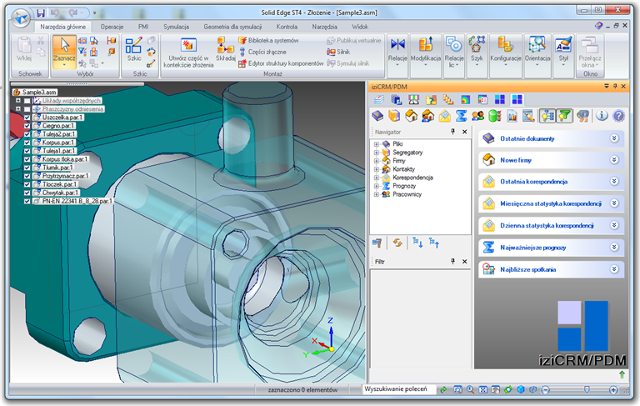The image size is (640, 406).
Task: Uncheck Uszczelka.par:1 visibility checkbox
Action: 27,118
